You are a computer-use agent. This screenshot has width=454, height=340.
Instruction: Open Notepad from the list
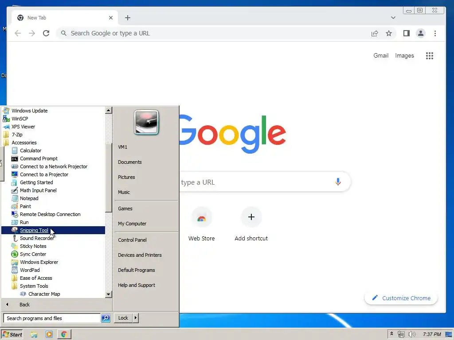point(29,198)
